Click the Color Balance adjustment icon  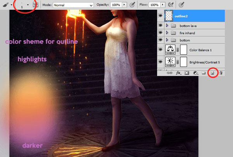(170, 50)
